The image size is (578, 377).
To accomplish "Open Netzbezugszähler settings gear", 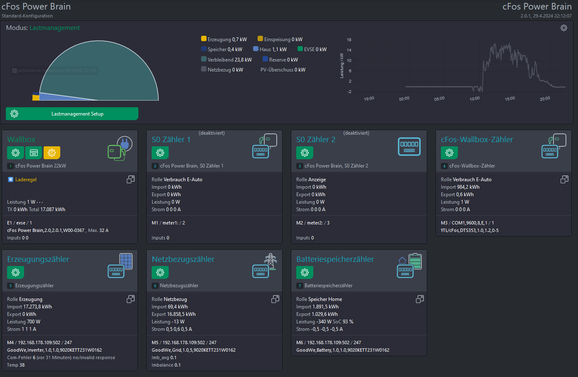I will pyautogui.click(x=160, y=273).
